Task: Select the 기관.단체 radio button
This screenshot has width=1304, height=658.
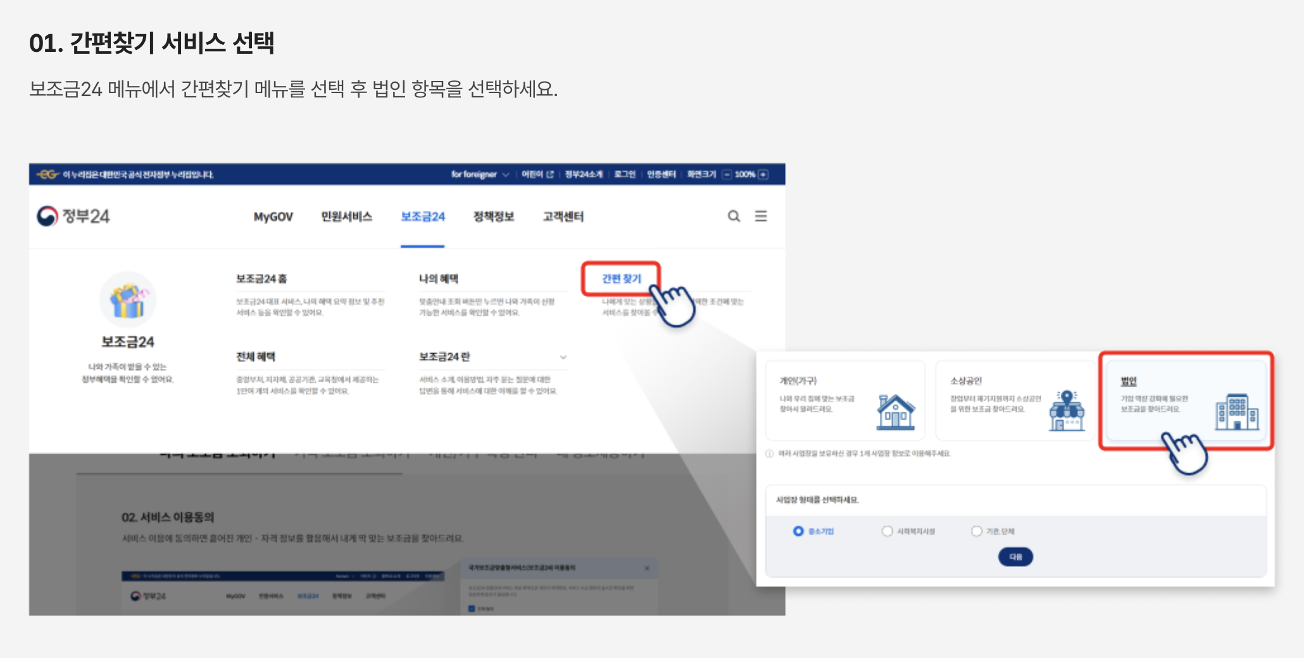Action: [x=977, y=531]
